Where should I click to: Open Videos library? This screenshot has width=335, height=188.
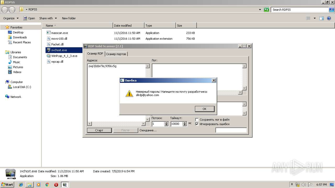pyautogui.click(x=17, y=72)
